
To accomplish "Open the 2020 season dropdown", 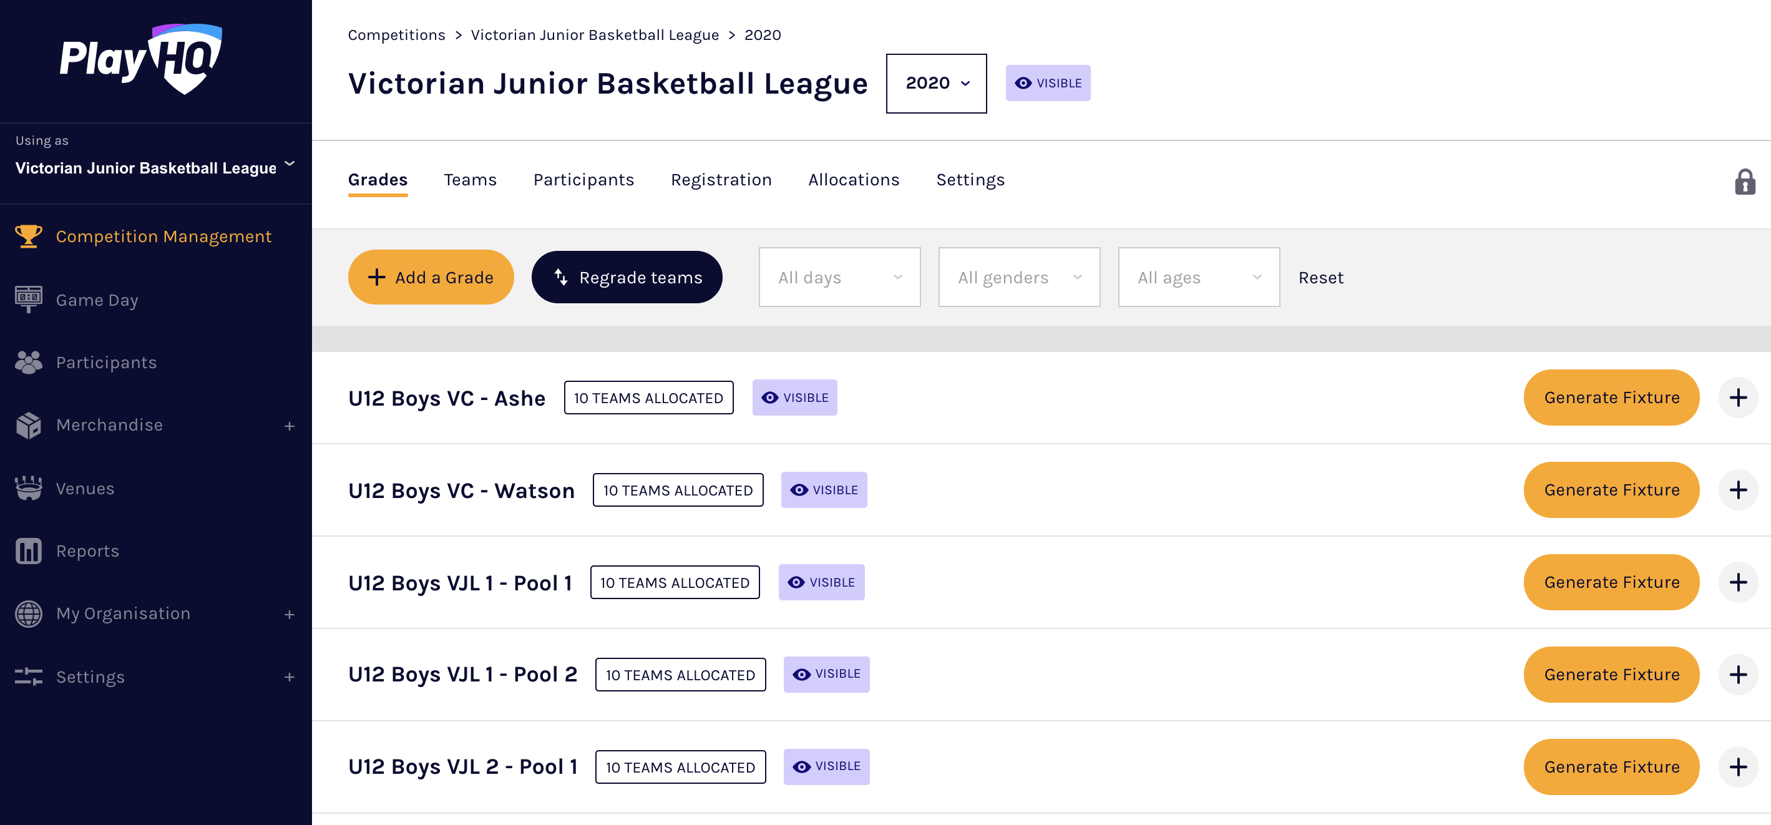I will [x=935, y=83].
